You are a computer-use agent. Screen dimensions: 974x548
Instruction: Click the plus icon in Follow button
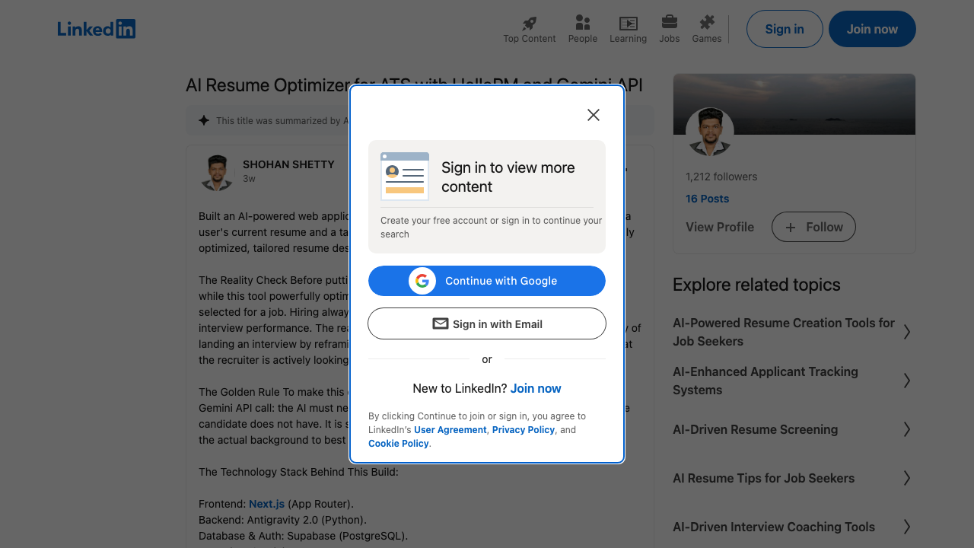791,227
